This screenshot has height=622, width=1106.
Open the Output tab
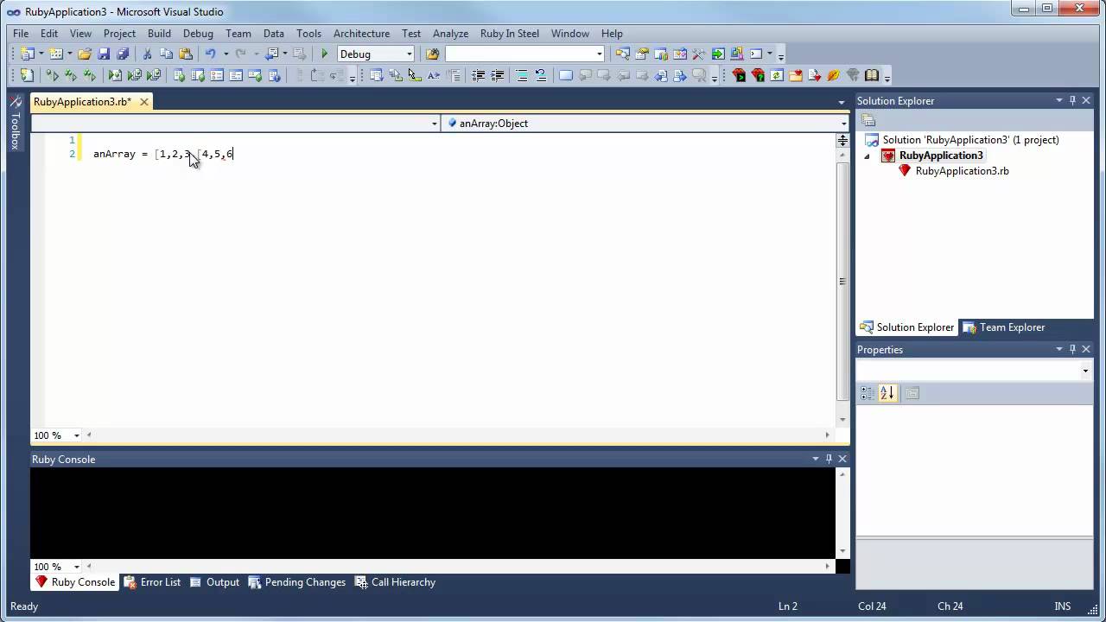214,582
